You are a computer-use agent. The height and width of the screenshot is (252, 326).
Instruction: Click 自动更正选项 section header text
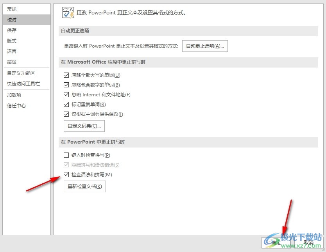[75, 31]
